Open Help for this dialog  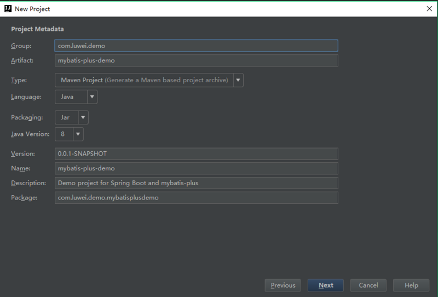412,285
